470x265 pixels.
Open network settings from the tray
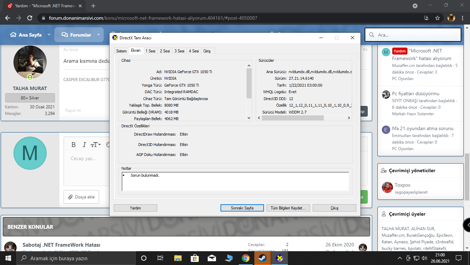click(416, 258)
